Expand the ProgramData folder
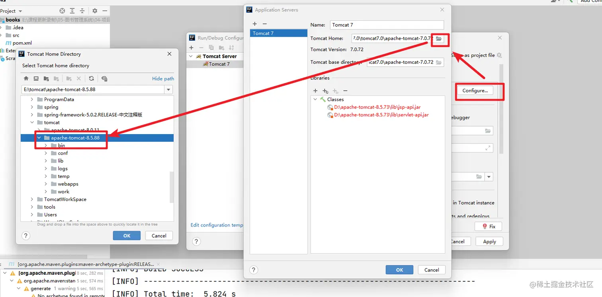This screenshot has height=297, width=602. 32,100
